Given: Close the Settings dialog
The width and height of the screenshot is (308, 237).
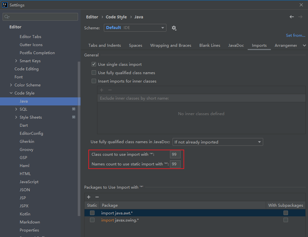Looking at the screenshot, I should click(x=301, y=5).
